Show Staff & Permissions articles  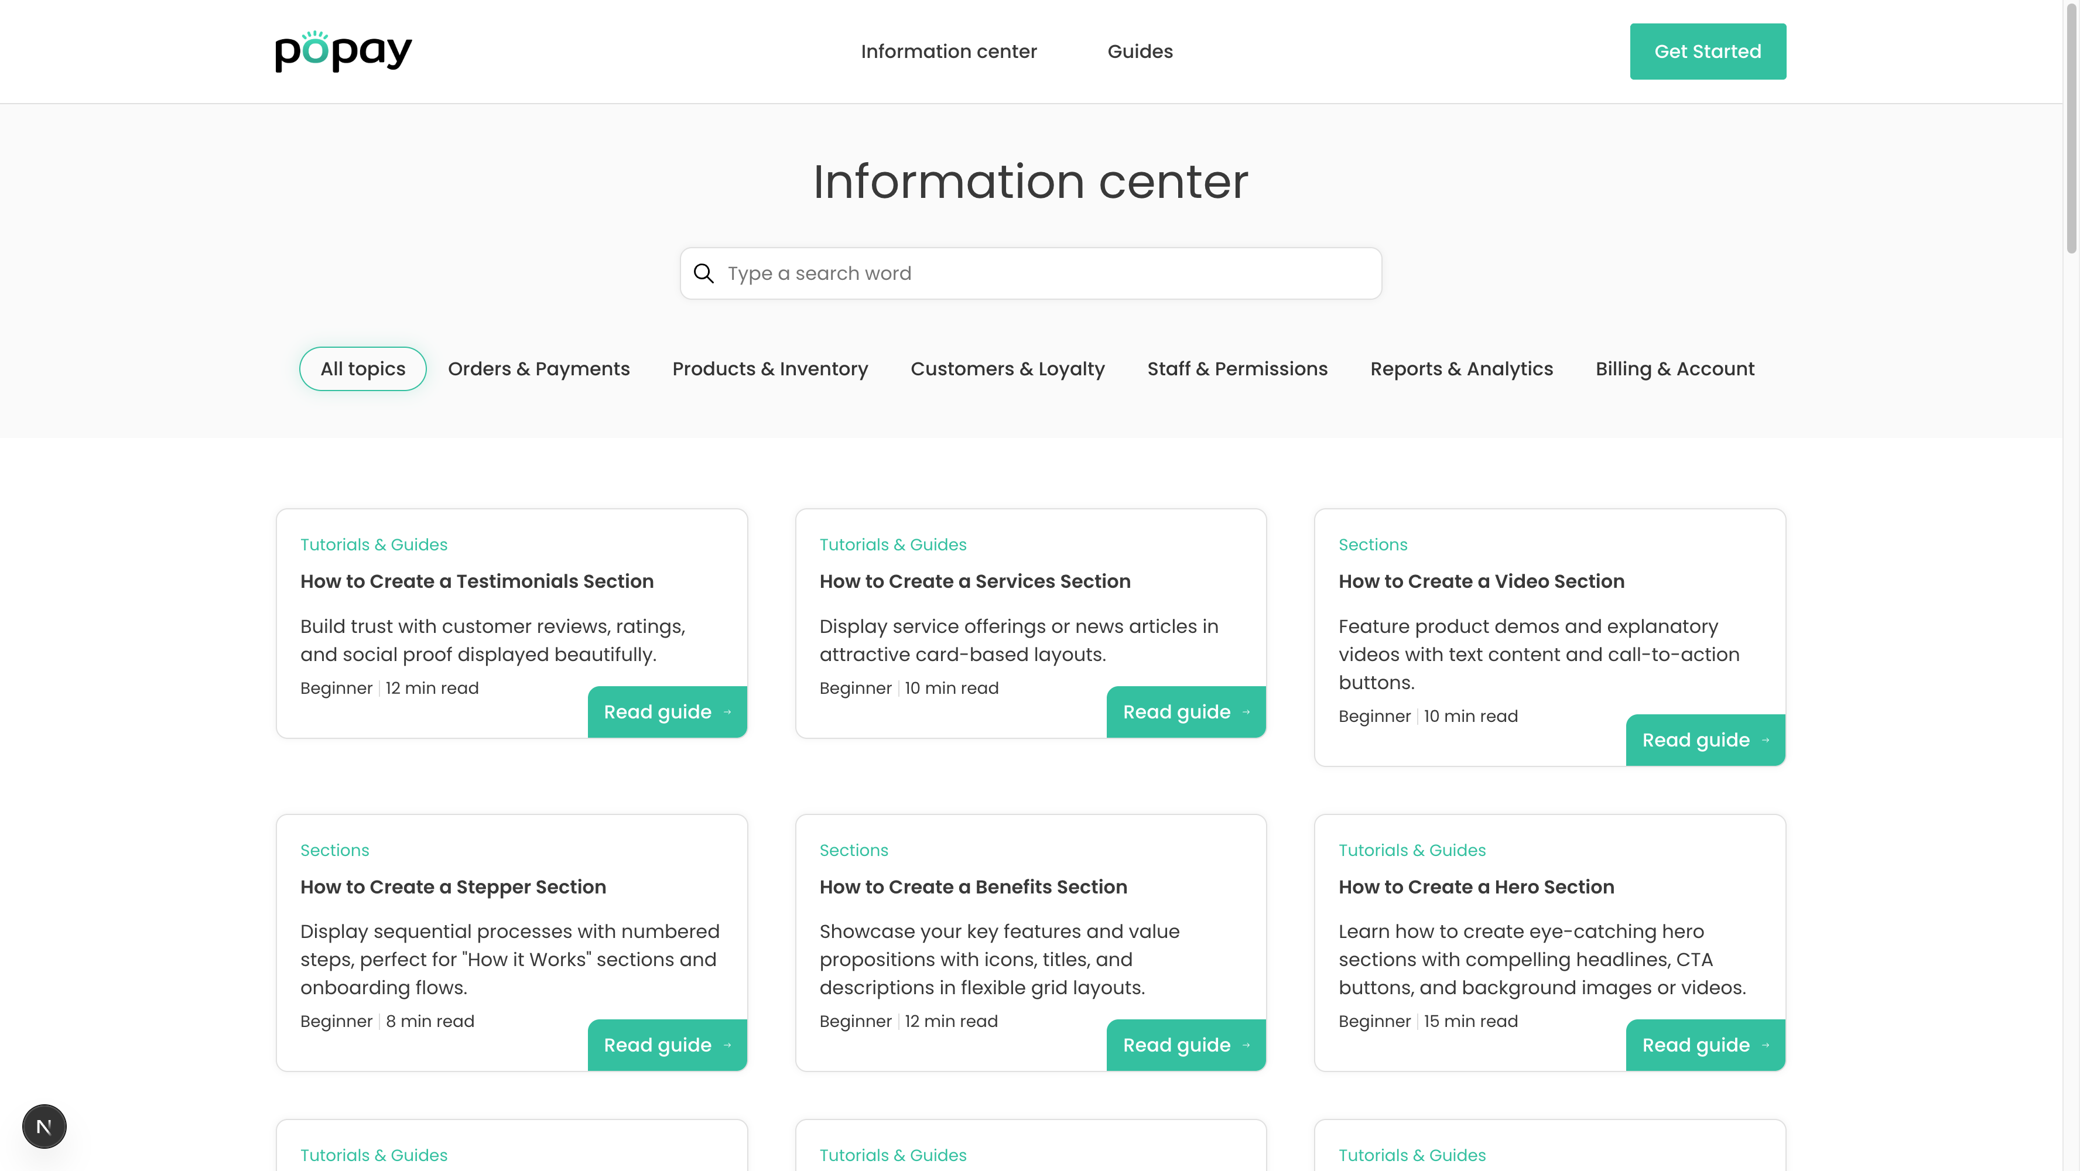[1237, 369]
